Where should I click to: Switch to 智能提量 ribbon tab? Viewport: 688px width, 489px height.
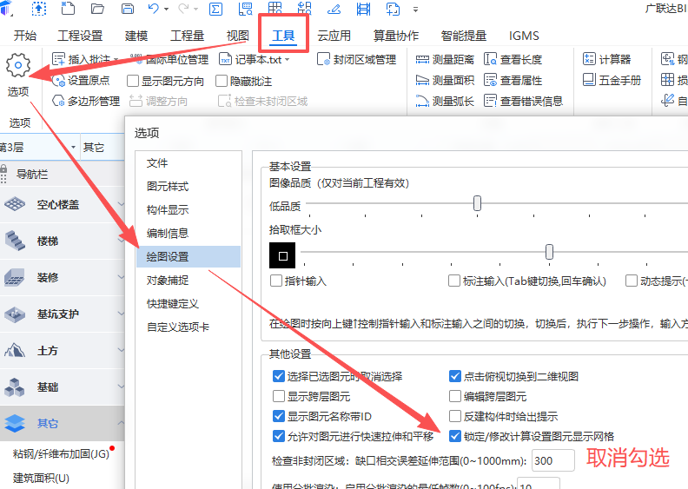(463, 36)
